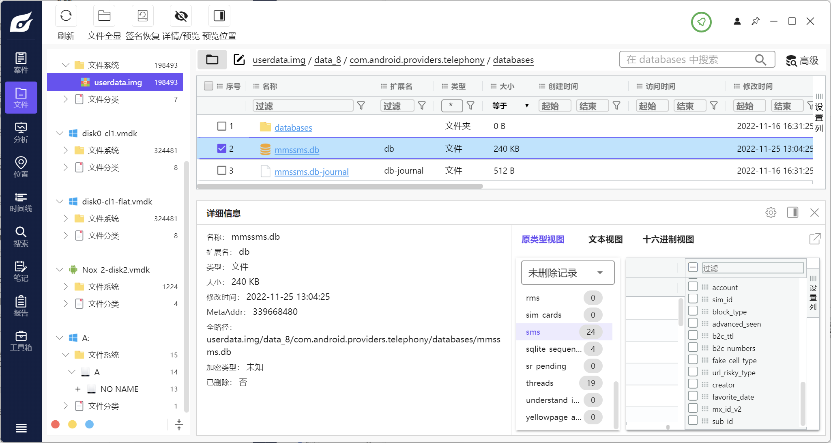Navigate to data_8 in breadcrumb path
Viewport: 831px width, 443px height.
pos(327,60)
